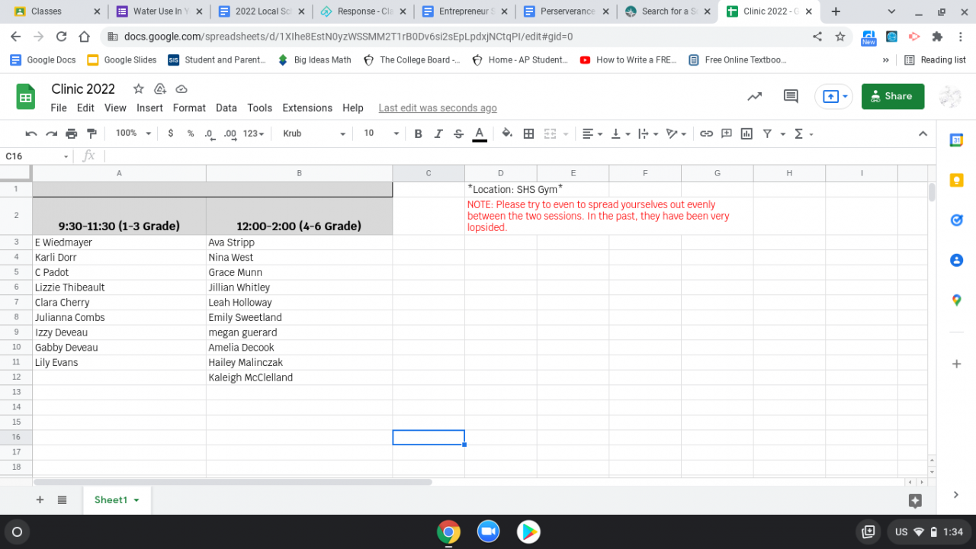This screenshot has width=976, height=549.
Task: Increase decimal places button
Action: tap(230, 133)
